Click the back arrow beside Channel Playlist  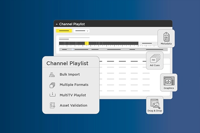pos(57,24)
